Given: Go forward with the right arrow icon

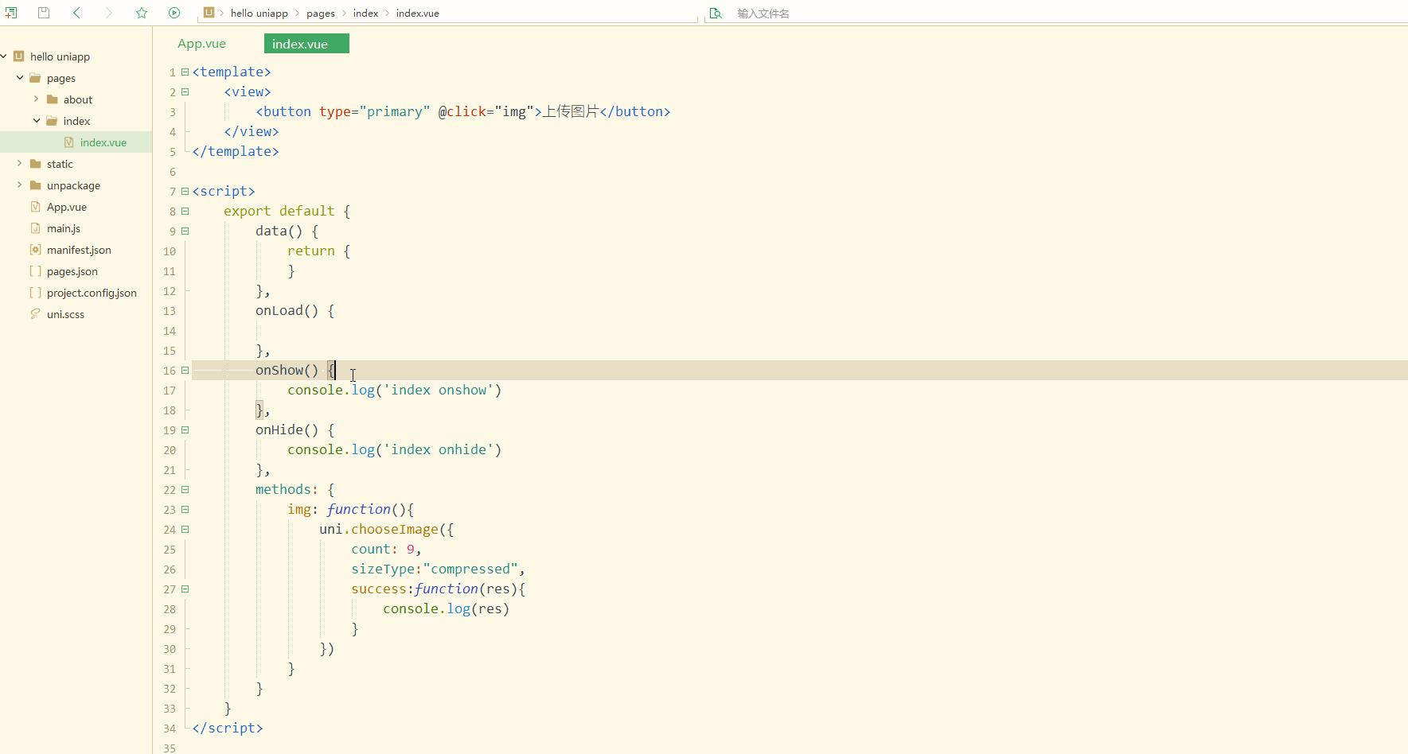Looking at the screenshot, I should (109, 13).
